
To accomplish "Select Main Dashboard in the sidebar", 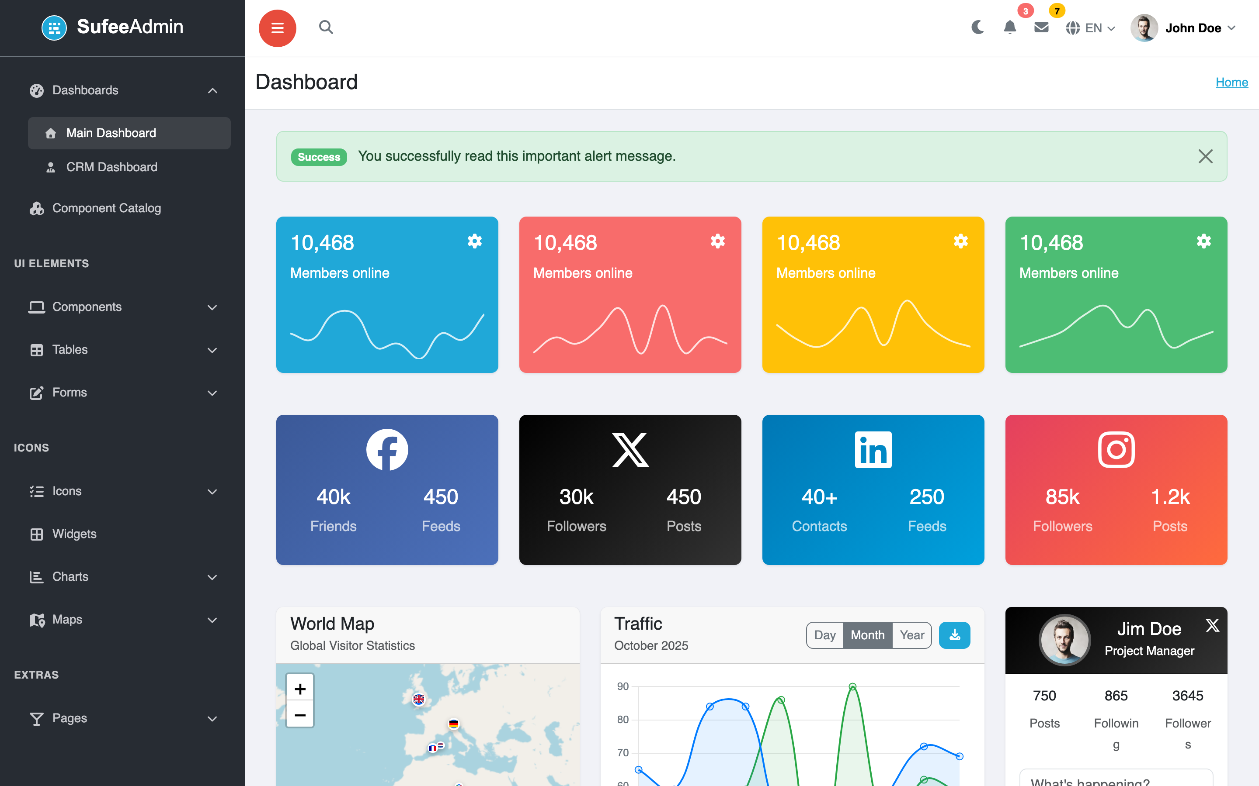I will (129, 133).
